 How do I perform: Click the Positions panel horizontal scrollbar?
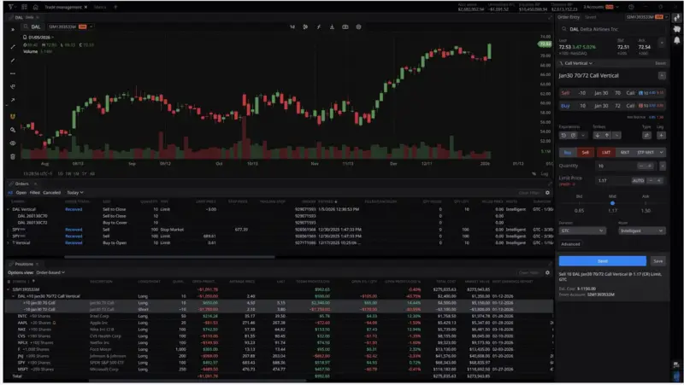(x=198, y=381)
